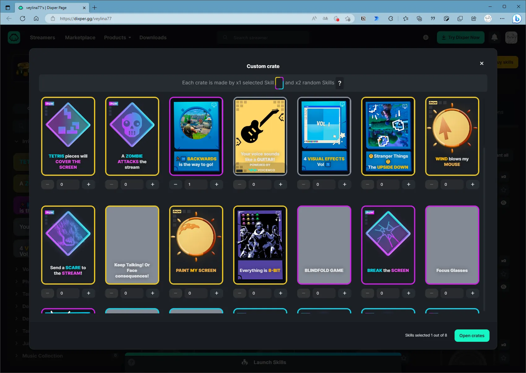
Task: Increase quantity for Everything is 8-BIT
Action: (x=280, y=293)
